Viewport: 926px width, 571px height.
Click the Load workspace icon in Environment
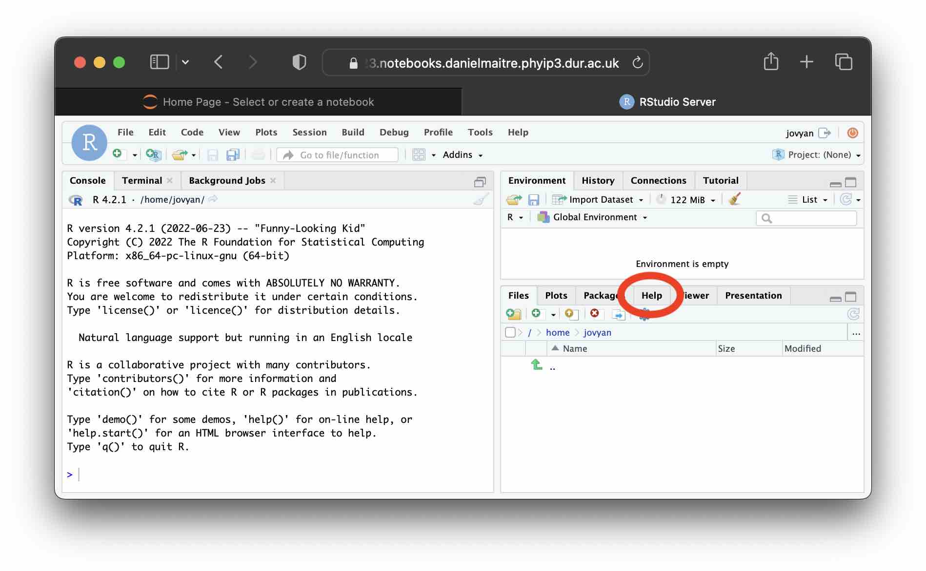coord(514,199)
